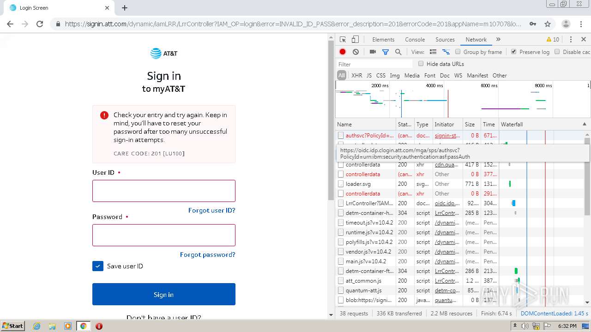Select the Network tab
591x332 pixels.
476,40
